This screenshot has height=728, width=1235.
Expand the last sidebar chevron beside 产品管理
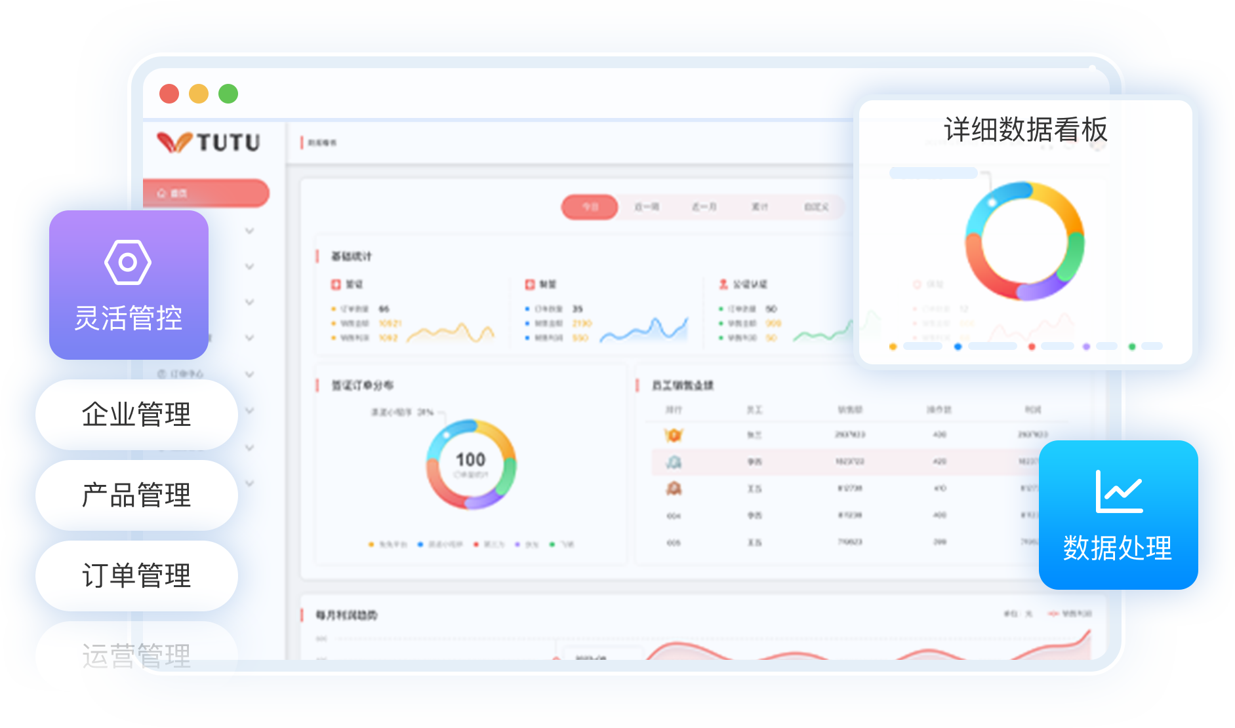(249, 484)
